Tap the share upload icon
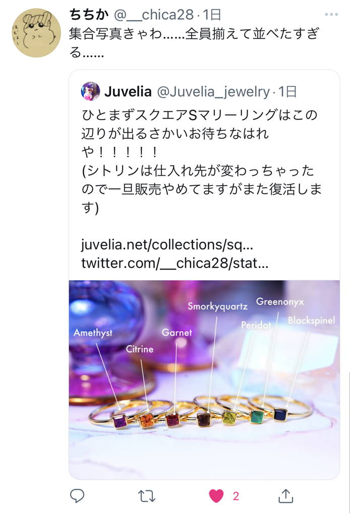Screen dimensions: 350x517 285,496
